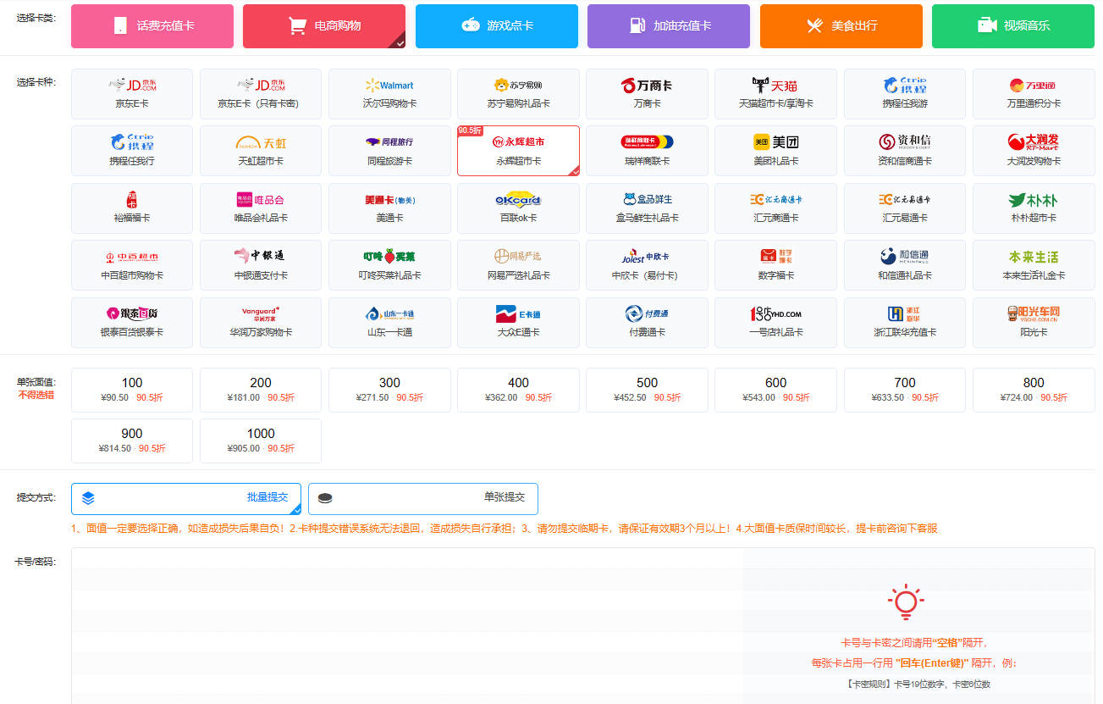The image size is (1103, 704).
Task: Choose 裕福福卡 card
Action: 132,208
